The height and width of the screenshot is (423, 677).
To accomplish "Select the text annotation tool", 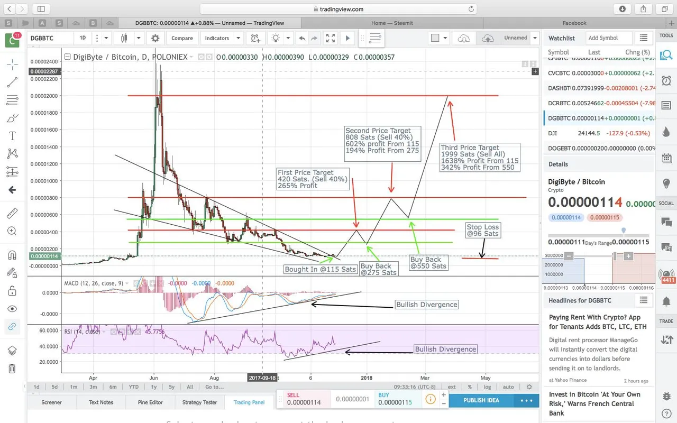I will coord(12,136).
